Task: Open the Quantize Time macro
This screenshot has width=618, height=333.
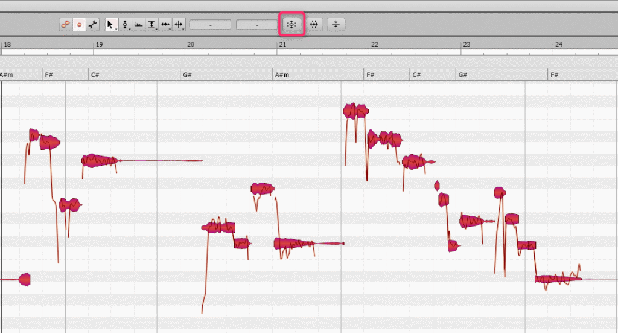Action: [x=314, y=24]
